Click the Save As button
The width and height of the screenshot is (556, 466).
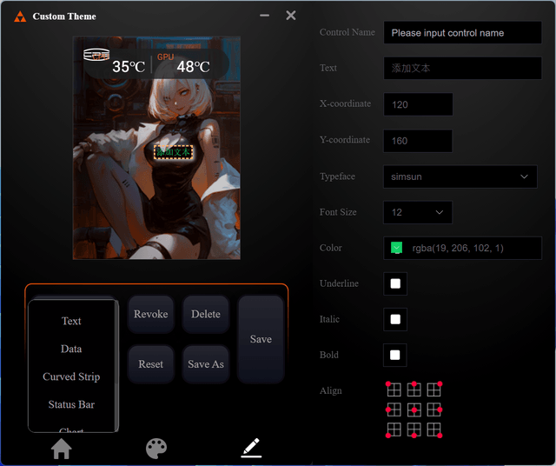point(206,364)
